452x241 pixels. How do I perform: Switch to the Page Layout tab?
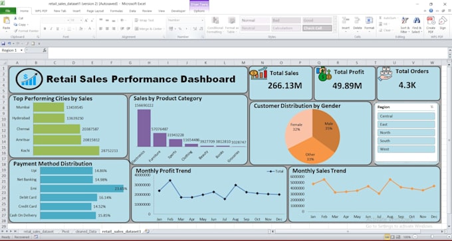95,11
